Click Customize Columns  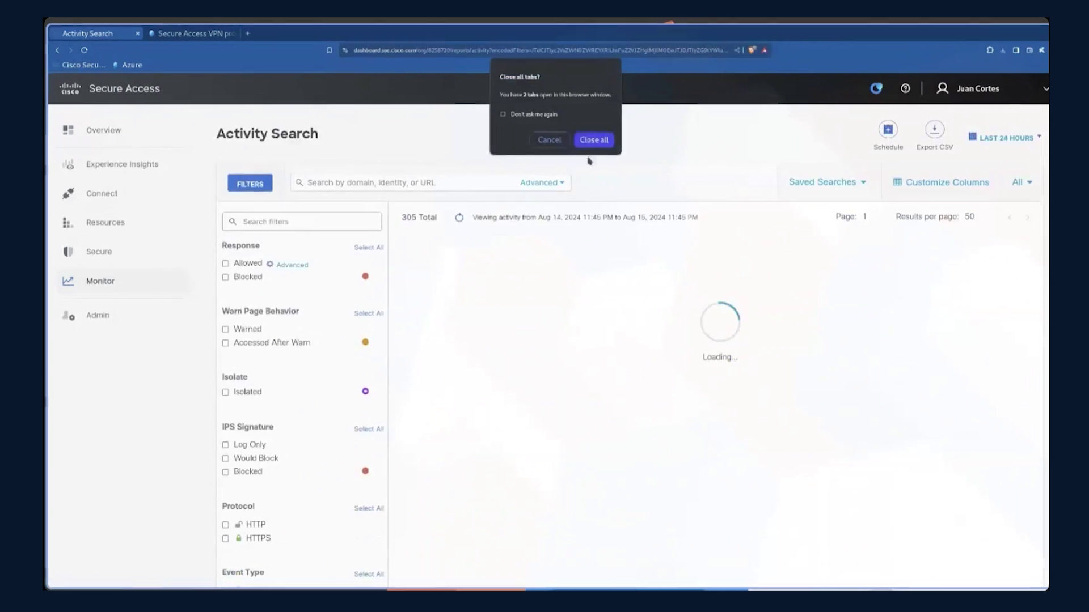point(941,182)
